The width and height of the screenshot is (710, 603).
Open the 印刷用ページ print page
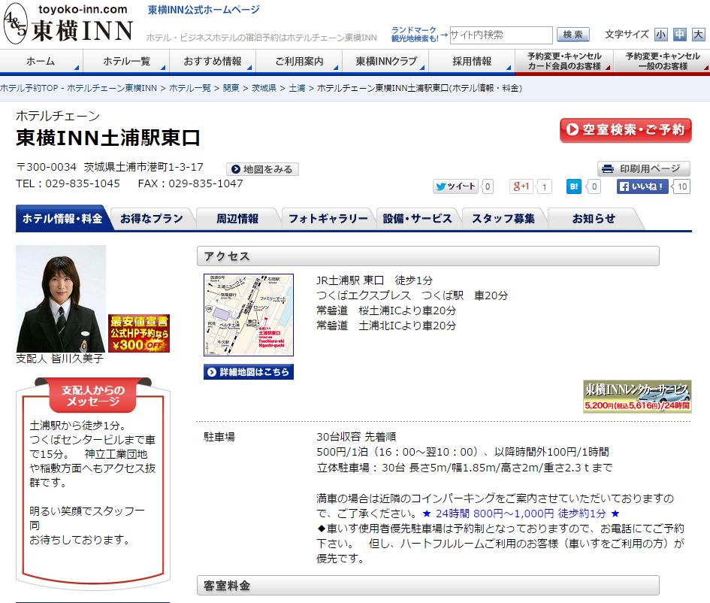coord(643,169)
